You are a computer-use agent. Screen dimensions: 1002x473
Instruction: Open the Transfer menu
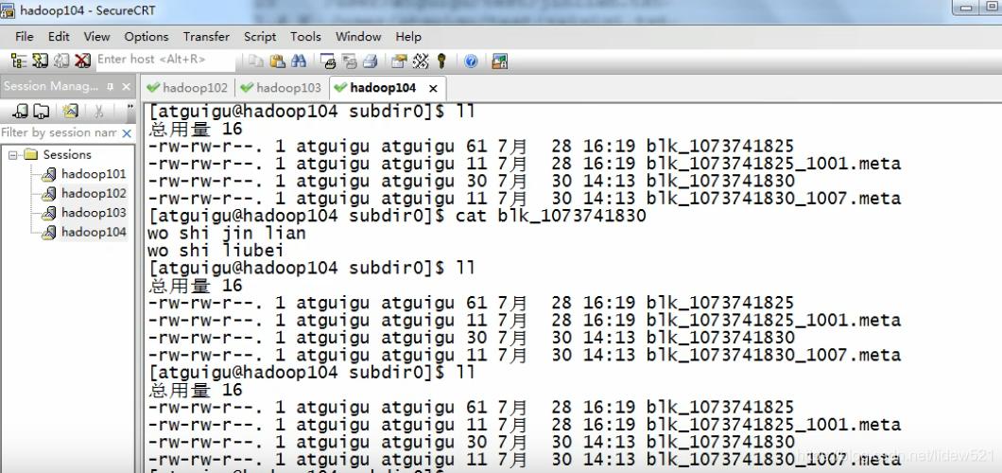click(206, 37)
